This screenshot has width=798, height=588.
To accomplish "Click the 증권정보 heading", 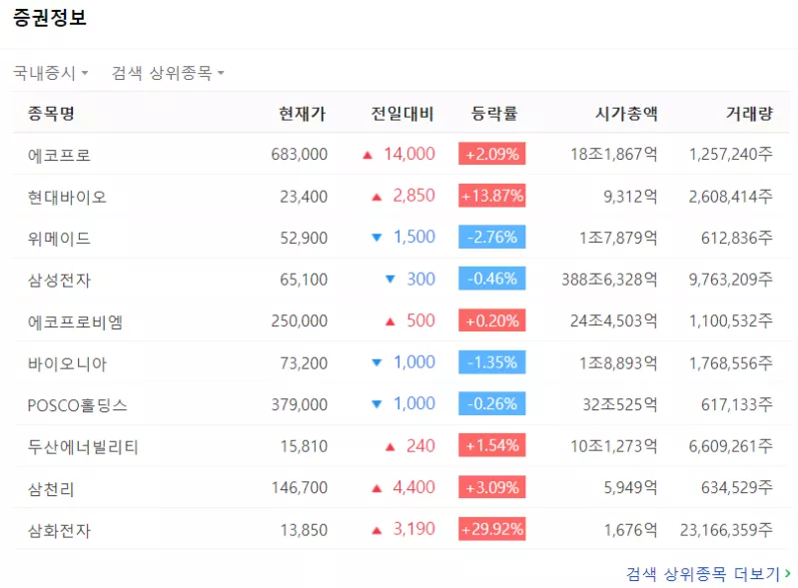I will (x=49, y=18).
